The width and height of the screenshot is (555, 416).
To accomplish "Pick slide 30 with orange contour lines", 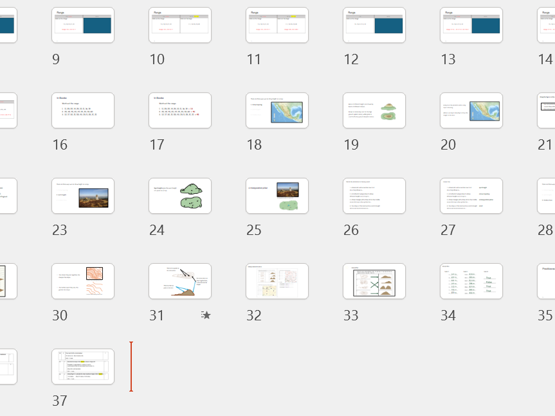I will coord(83,281).
